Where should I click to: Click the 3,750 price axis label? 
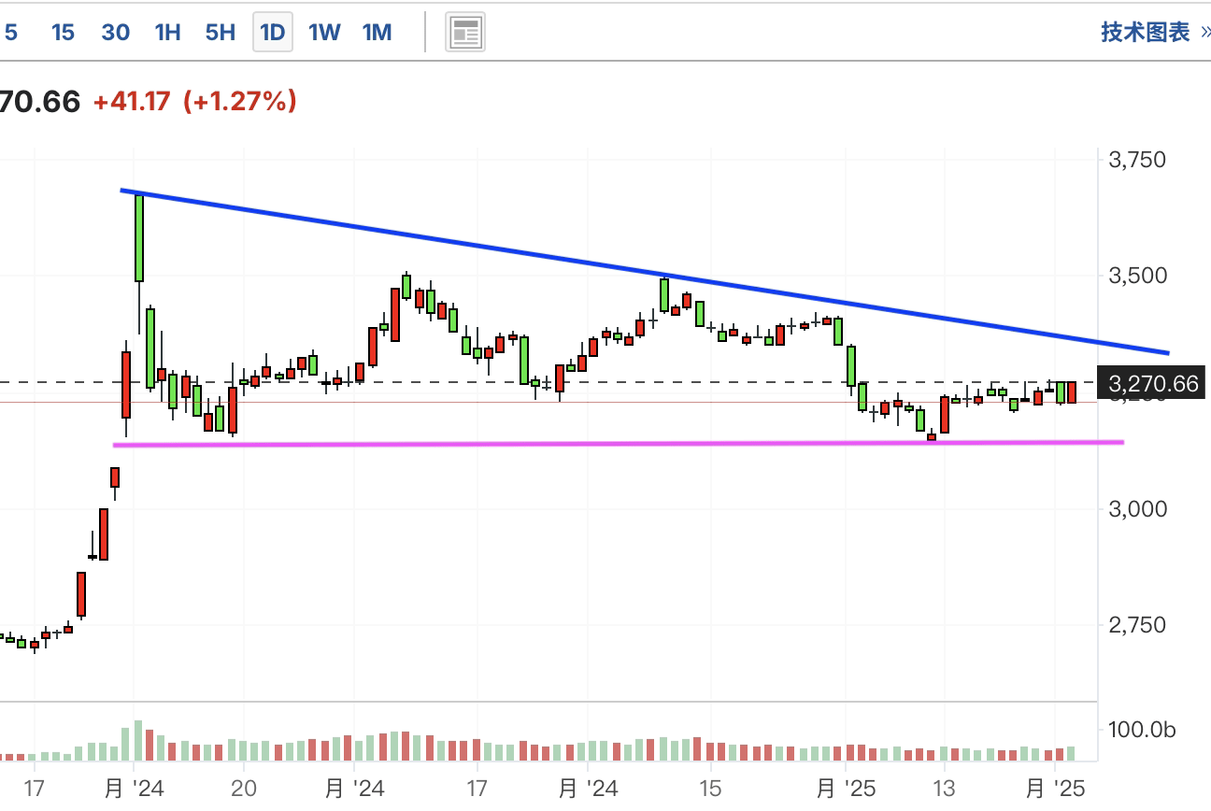click(x=1136, y=160)
